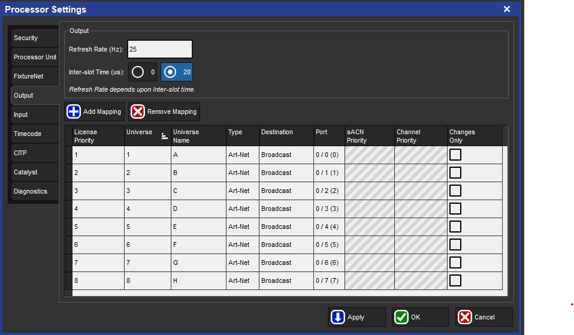The height and width of the screenshot is (335, 574).
Task: Select the row header for universe G
Action: click(x=69, y=262)
